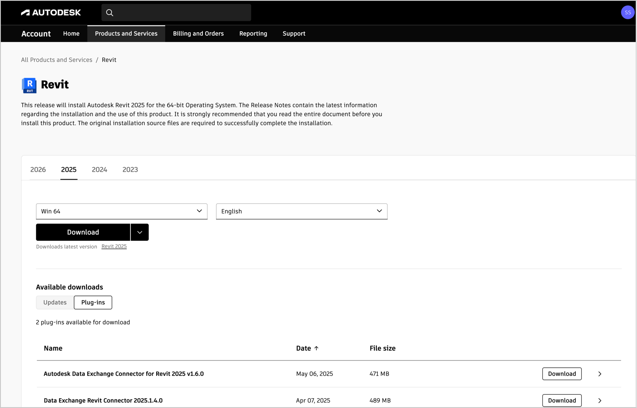637x408 pixels.
Task: Sort by the Name column header
Action: (53, 349)
